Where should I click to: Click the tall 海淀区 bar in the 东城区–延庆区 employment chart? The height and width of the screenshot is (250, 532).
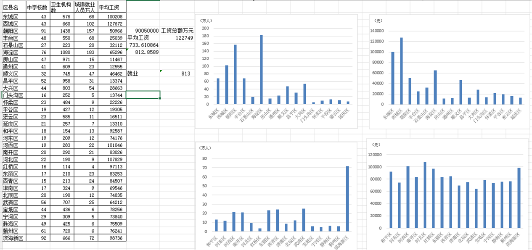(261, 69)
